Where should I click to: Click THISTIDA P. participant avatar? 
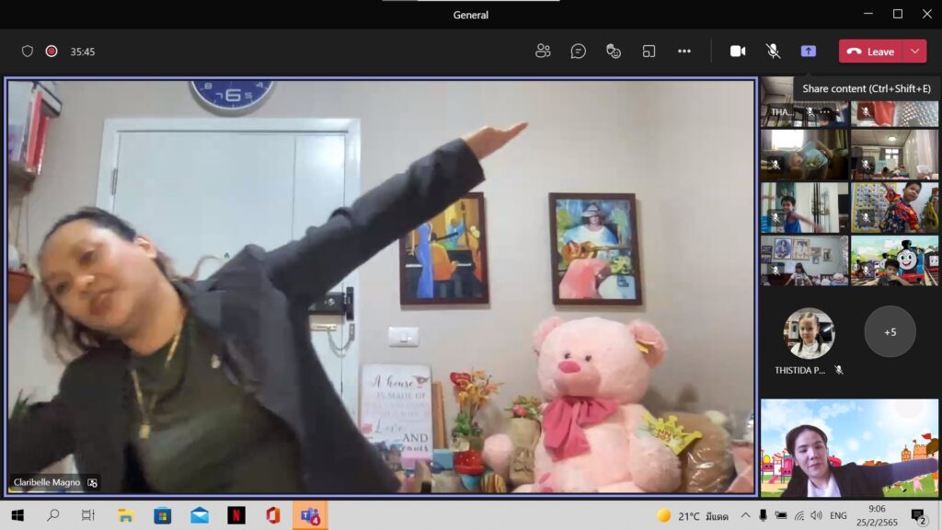(x=809, y=334)
